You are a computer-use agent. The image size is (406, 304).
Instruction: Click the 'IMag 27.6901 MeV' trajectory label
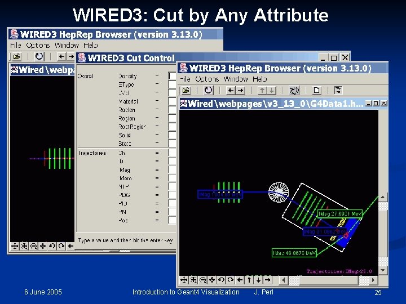(339, 214)
